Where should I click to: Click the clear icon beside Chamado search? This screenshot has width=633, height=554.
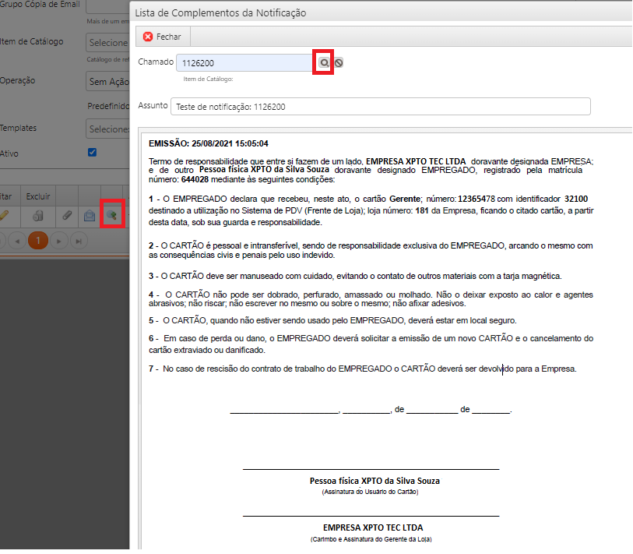coord(339,63)
